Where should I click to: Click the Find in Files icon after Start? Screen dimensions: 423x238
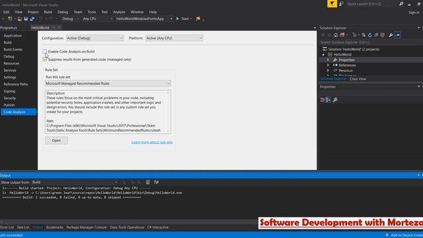point(198,19)
